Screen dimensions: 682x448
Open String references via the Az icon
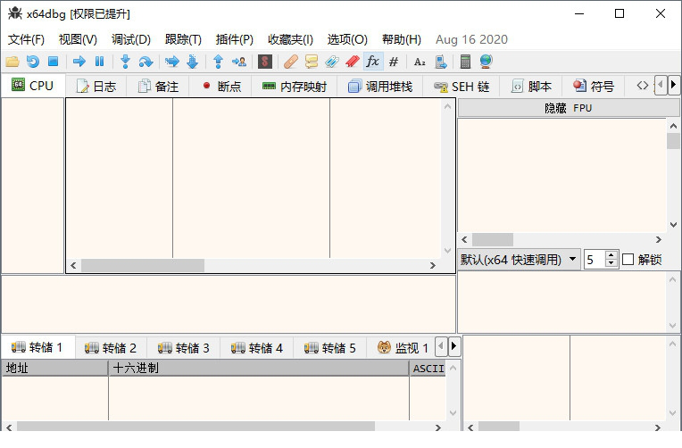pyautogui.click(x=420, y=62)
